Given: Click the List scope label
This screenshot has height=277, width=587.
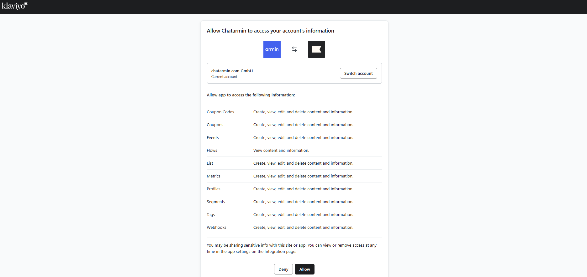Looking at the screenshot, I should pyautogui.click(x=210, y=163).
